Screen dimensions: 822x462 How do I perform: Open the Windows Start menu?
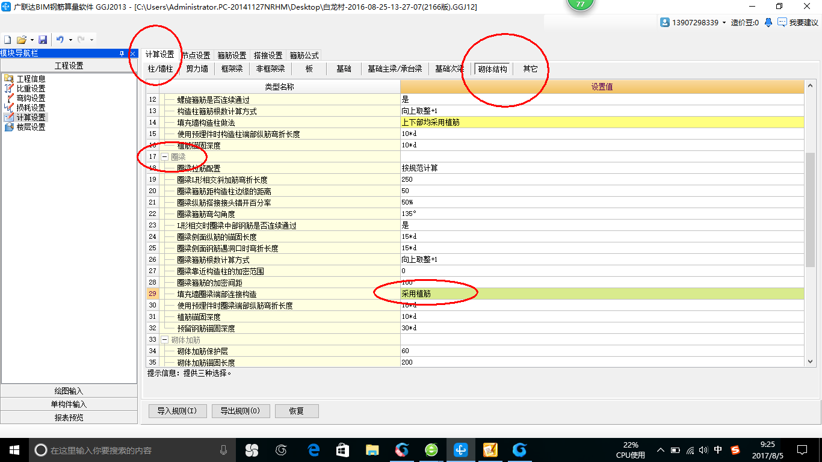[x=14, y=450]
